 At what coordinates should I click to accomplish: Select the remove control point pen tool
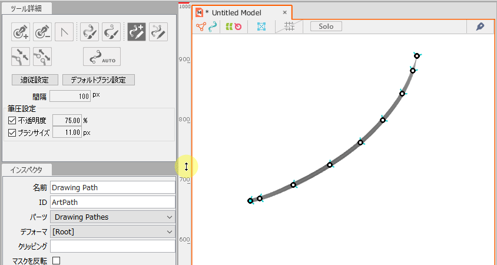42,32
